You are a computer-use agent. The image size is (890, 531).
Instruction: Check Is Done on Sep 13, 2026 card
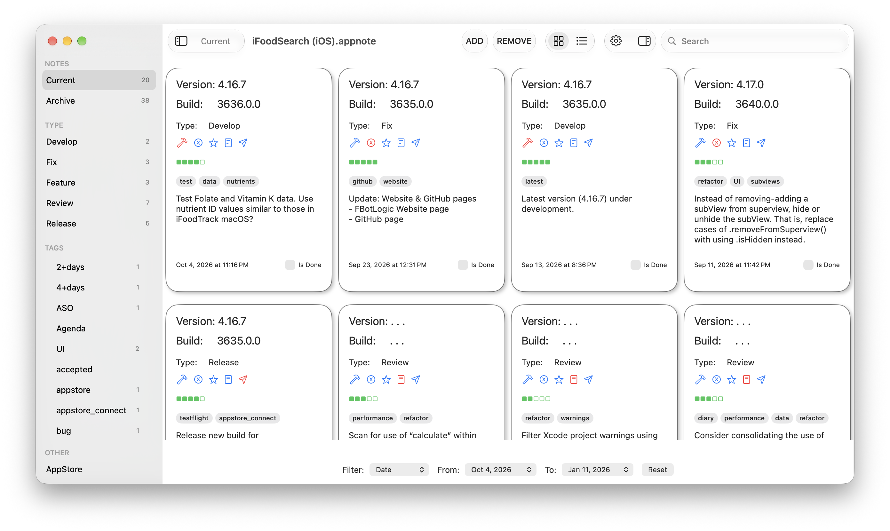click(x=636, y=265)
